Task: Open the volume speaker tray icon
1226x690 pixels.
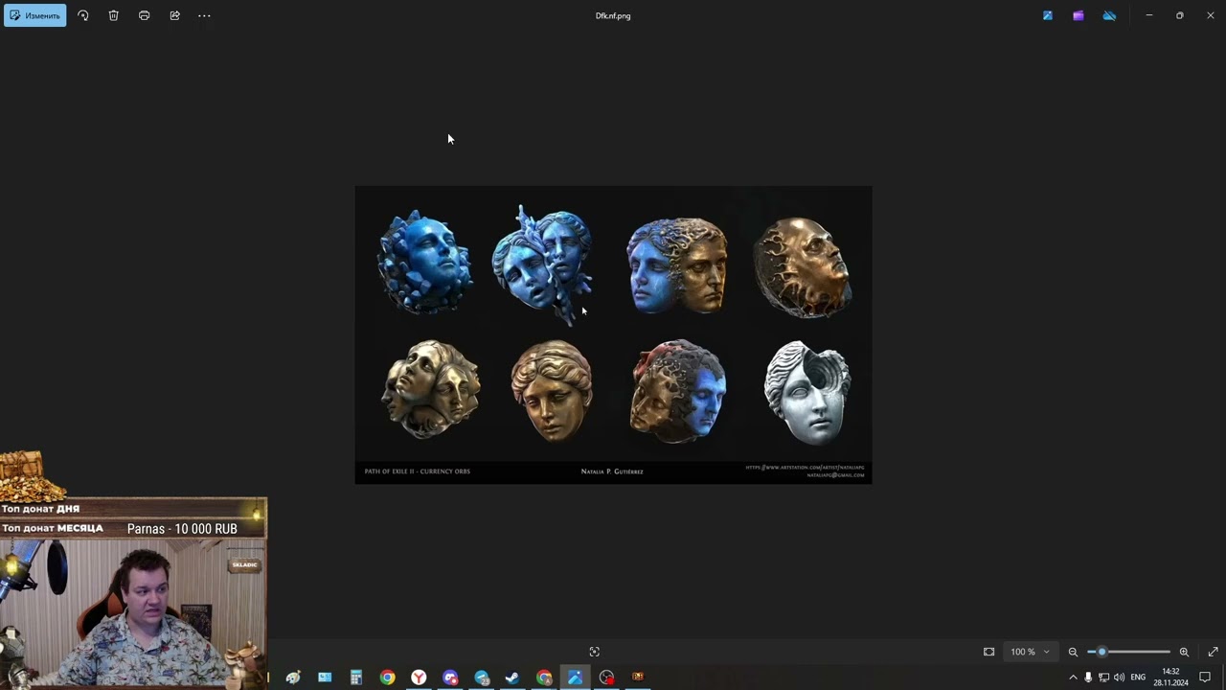Action: pyautogui.click(x=1119, y=678)
